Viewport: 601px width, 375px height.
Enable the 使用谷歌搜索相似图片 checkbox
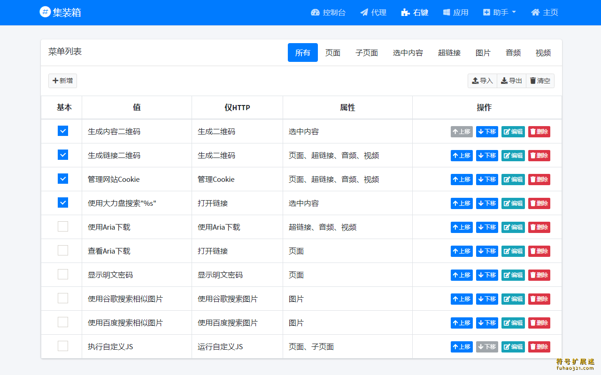coord(63,298)
